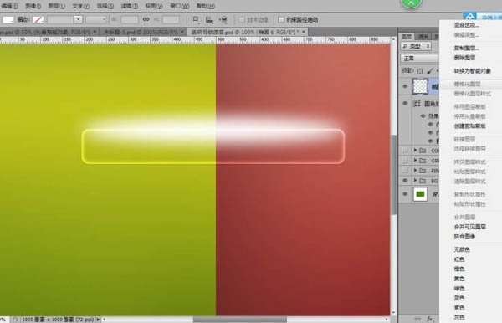Click the fx layer style icon at panel bottom
The height and width of the screenshot is (323, 502).
[x=430, y=319]
